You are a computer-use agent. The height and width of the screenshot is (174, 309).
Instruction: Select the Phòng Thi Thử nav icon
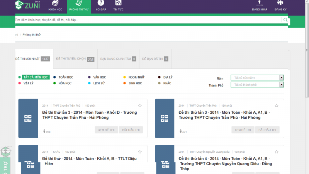(x=79, y=3)
